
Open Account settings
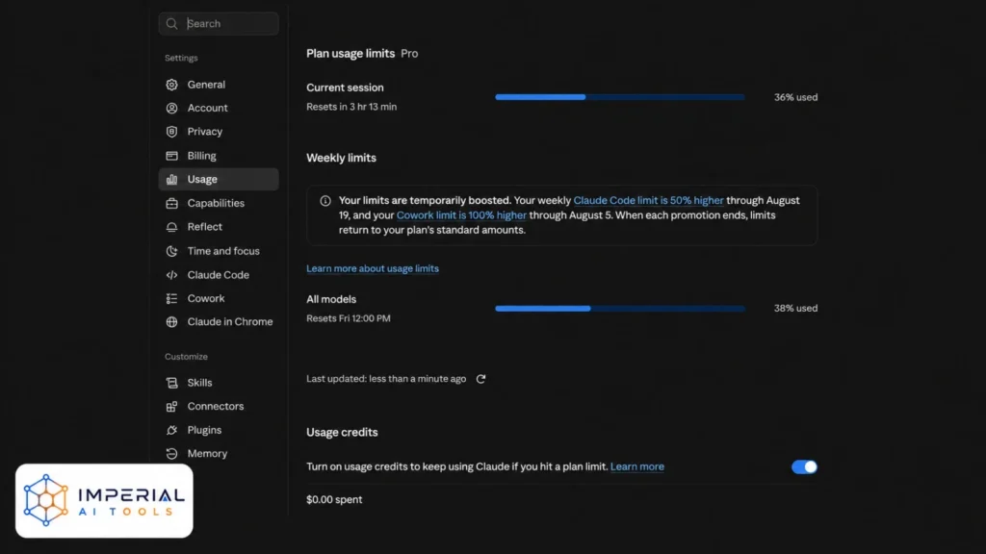[x=219, y=108]
